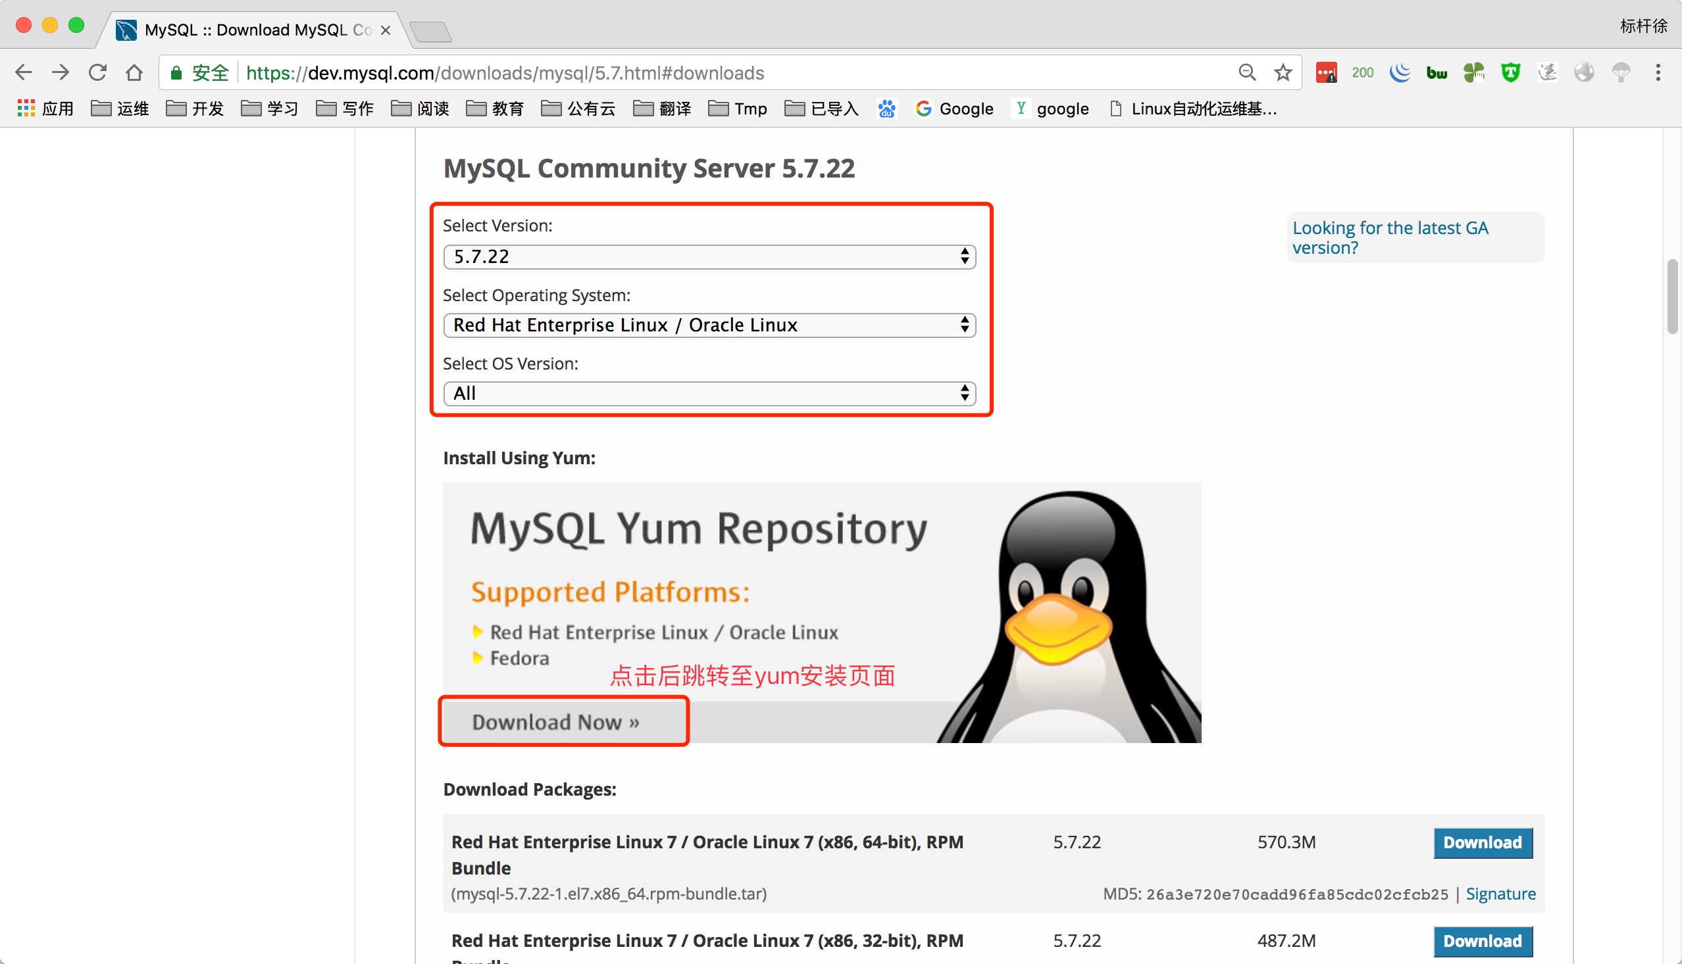Screen dimensions: 1682x964
Task: Open the Chrome three-dot menu
Action: click(x=1658, y=72)
